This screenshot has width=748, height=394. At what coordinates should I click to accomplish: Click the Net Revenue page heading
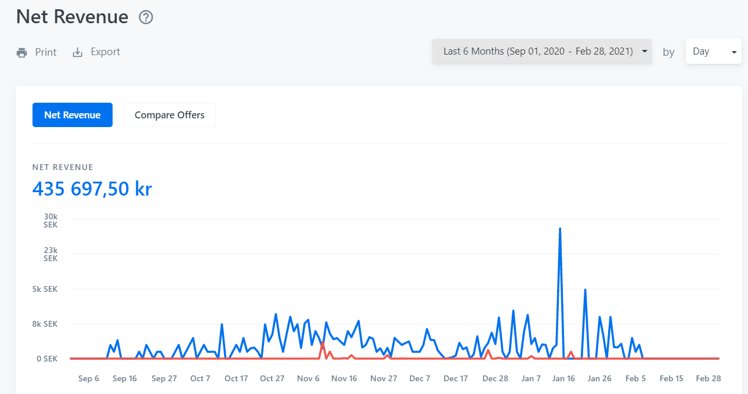tap(73, 16)
